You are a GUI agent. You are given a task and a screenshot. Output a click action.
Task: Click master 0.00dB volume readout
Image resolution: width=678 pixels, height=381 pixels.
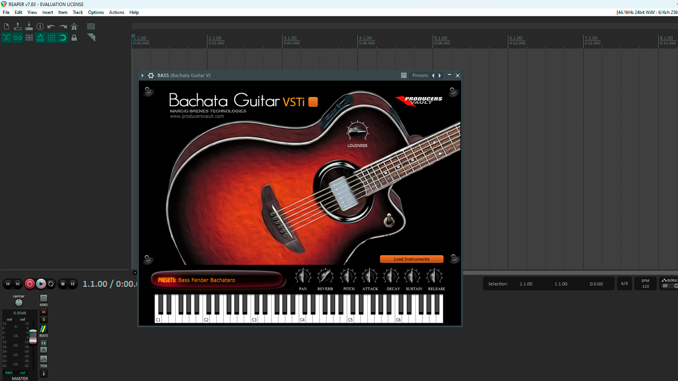tap(20, 313)
